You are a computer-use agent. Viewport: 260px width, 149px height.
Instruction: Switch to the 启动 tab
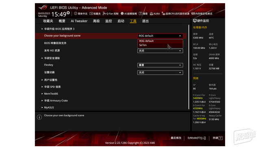coord(121,21)
